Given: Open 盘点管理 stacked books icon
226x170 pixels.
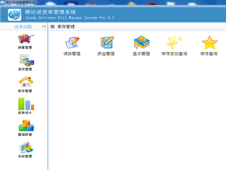Looking at the screenshot, I should click(x=141, y=43).
